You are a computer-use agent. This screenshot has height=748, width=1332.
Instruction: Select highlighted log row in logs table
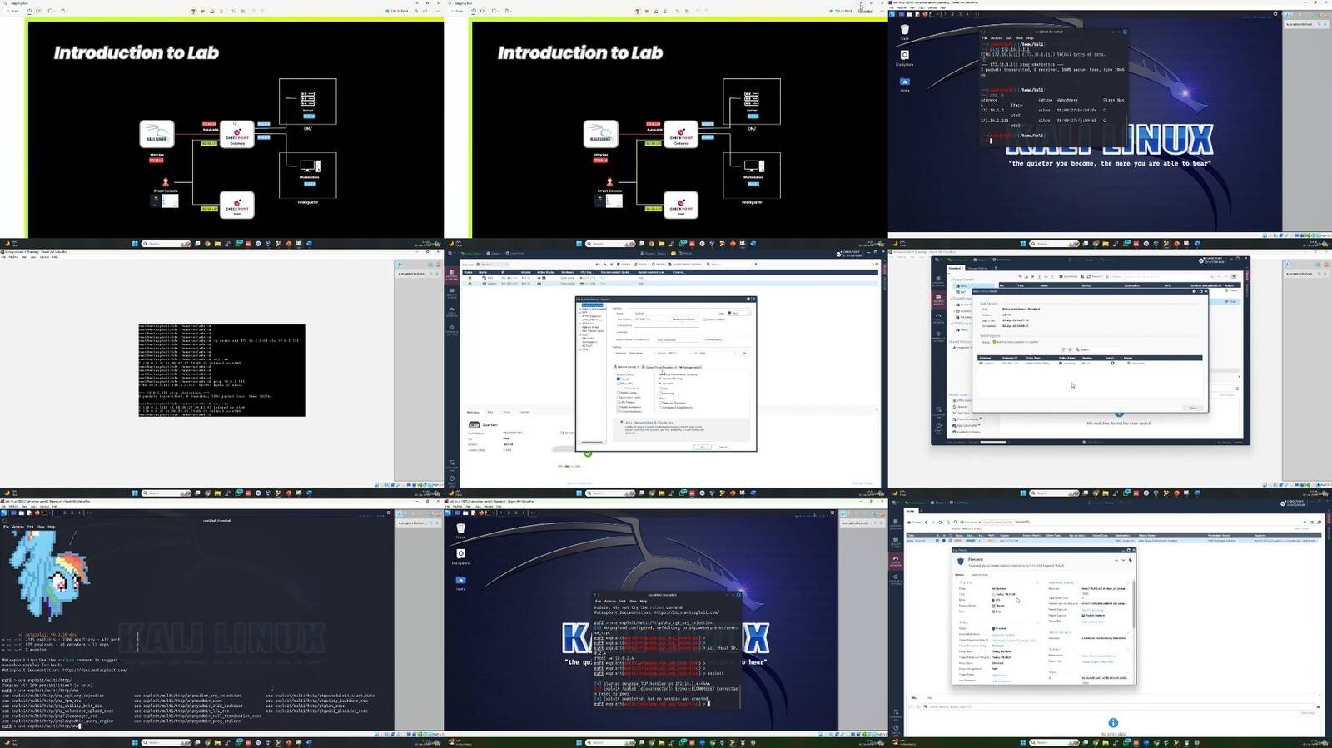point(1113,541)
